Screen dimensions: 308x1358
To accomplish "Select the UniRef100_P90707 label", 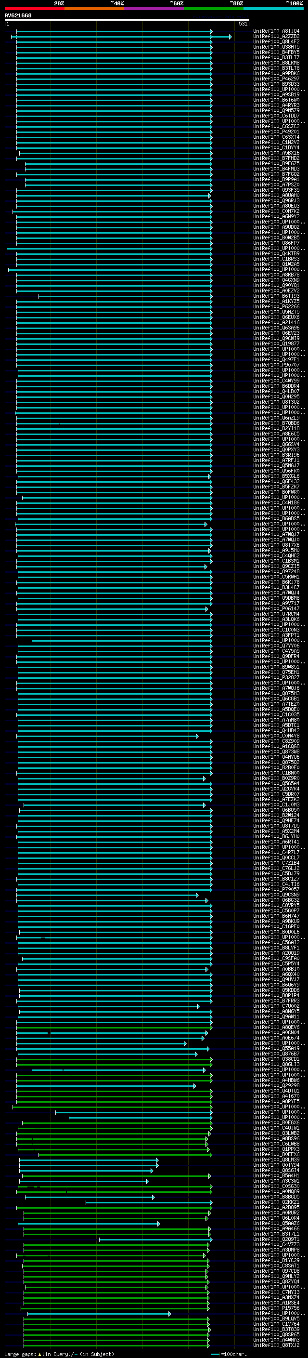I will point(276,365).
